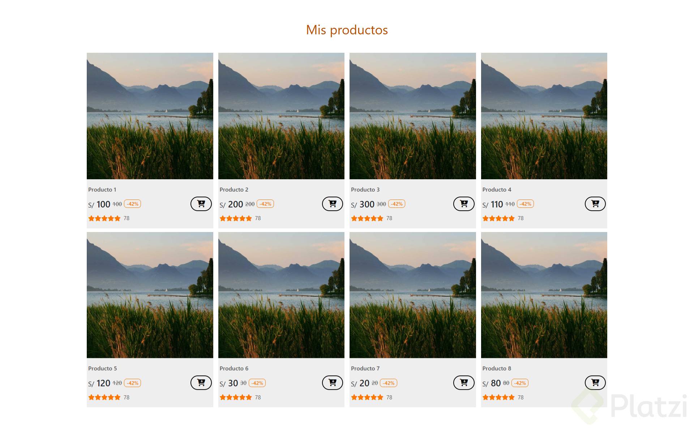Click the star rating under Producto 6
Screen dimensions: 694x429
click(236, 397)
